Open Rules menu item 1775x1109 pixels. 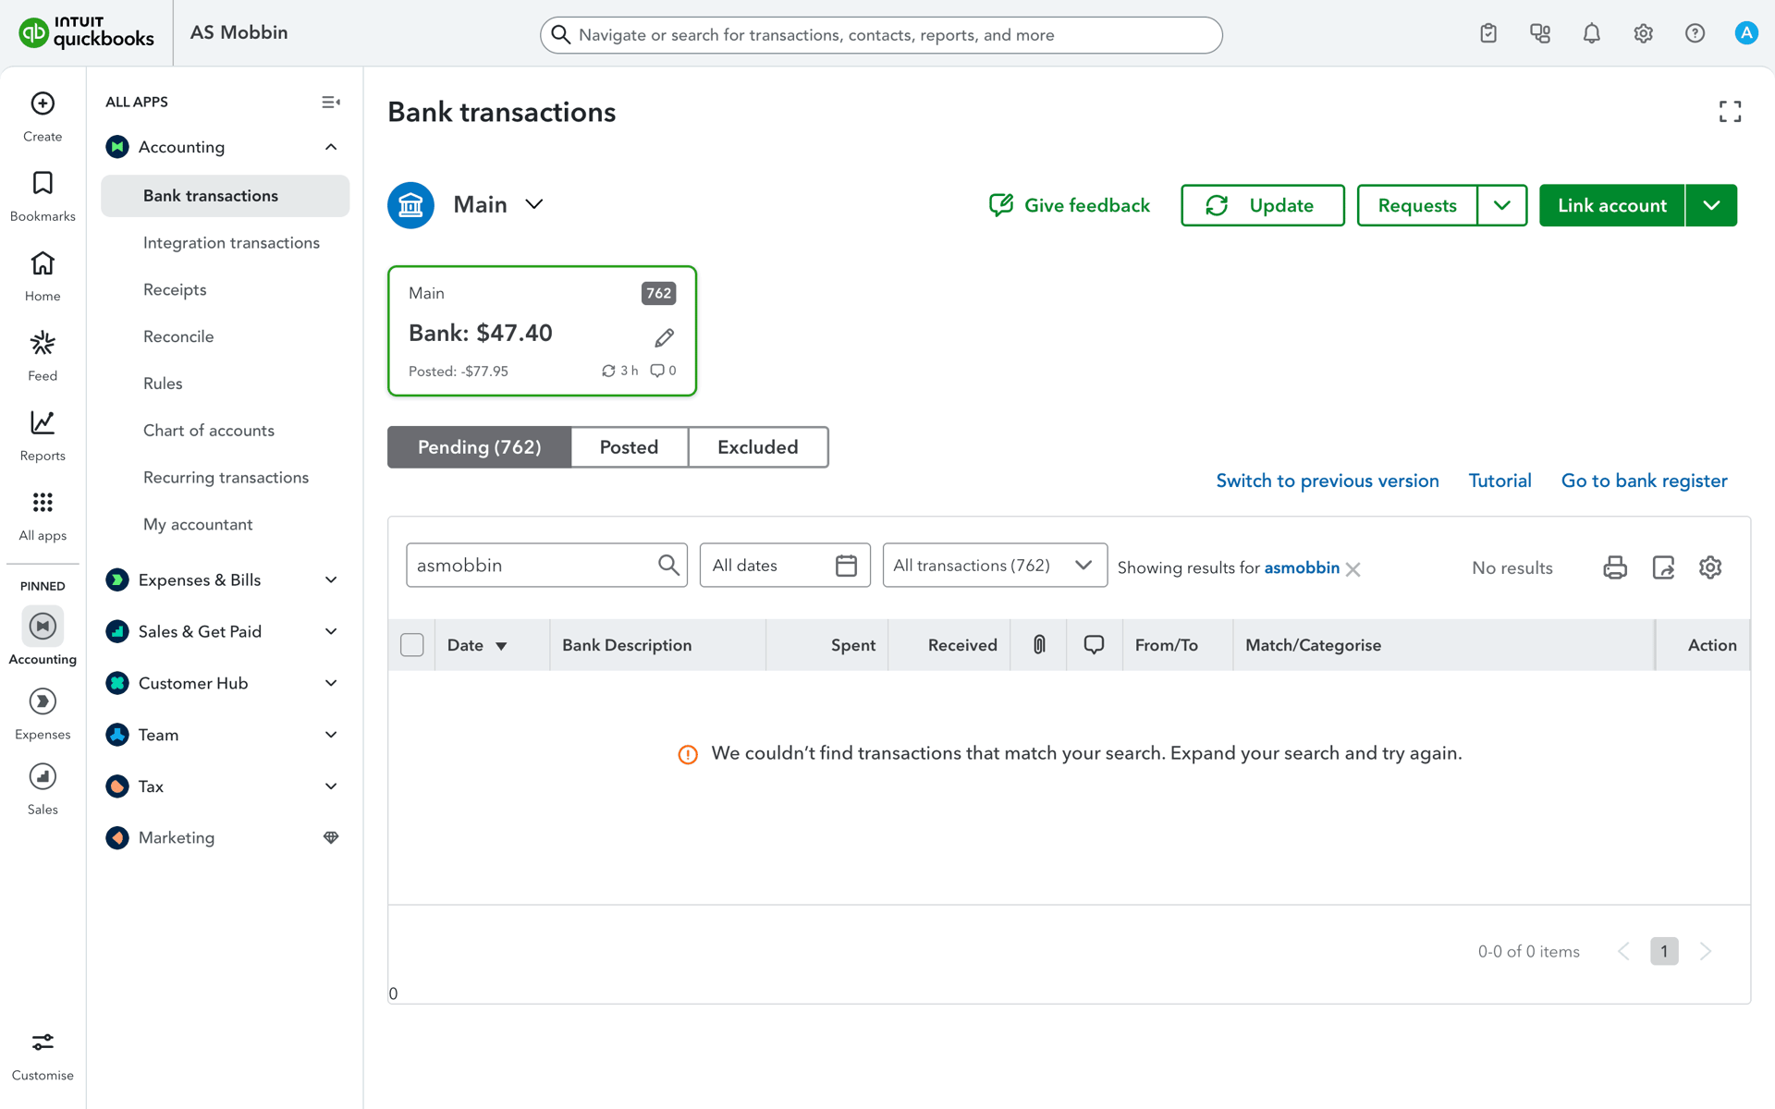(x=163, y=384)
